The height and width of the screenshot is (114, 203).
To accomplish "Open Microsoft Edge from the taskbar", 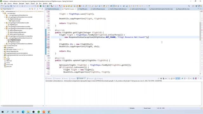I will (x=23, y=112).
